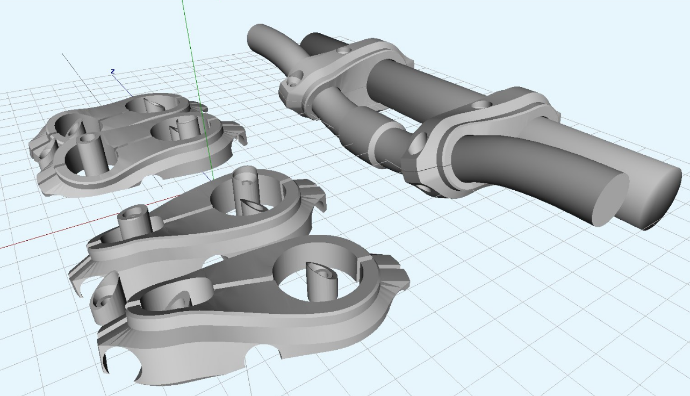Select the slanted pin inside the bottom-front clamp bore
The width and height of the screenshot is (690, 396).
pos(320,278)
